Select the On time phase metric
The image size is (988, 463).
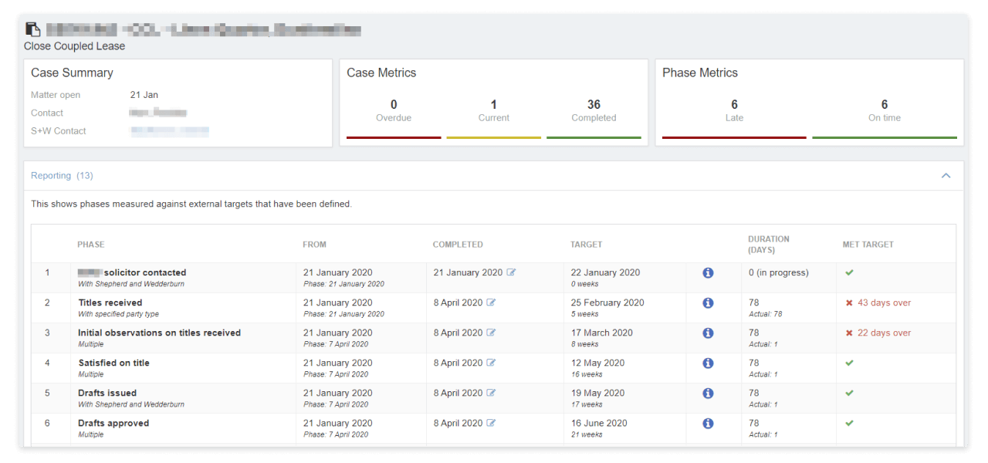pyautogui.click(x=884, y=110)
